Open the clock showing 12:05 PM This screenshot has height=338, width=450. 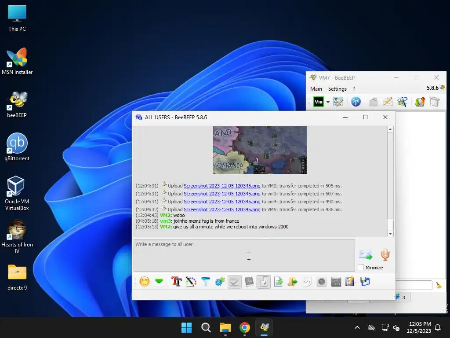[419, 327]
